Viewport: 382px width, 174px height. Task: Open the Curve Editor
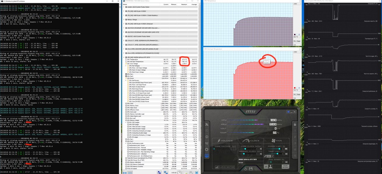click(225, 167)
